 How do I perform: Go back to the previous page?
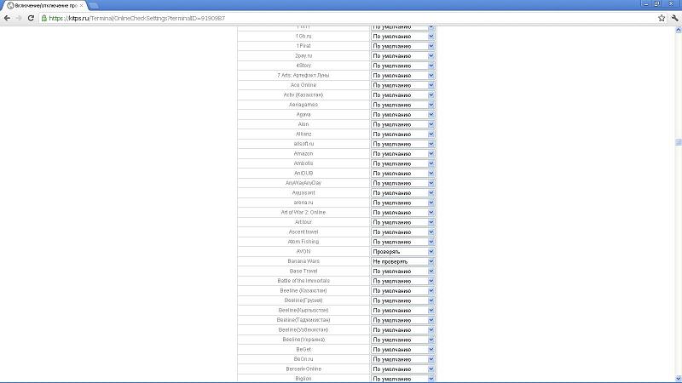7,18
